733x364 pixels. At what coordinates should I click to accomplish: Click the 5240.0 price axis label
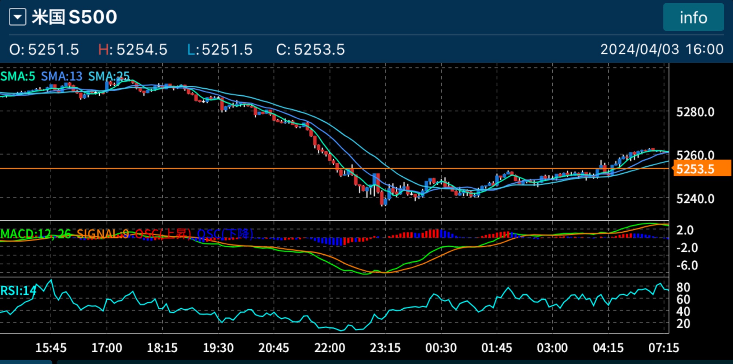tap(695, 199)
